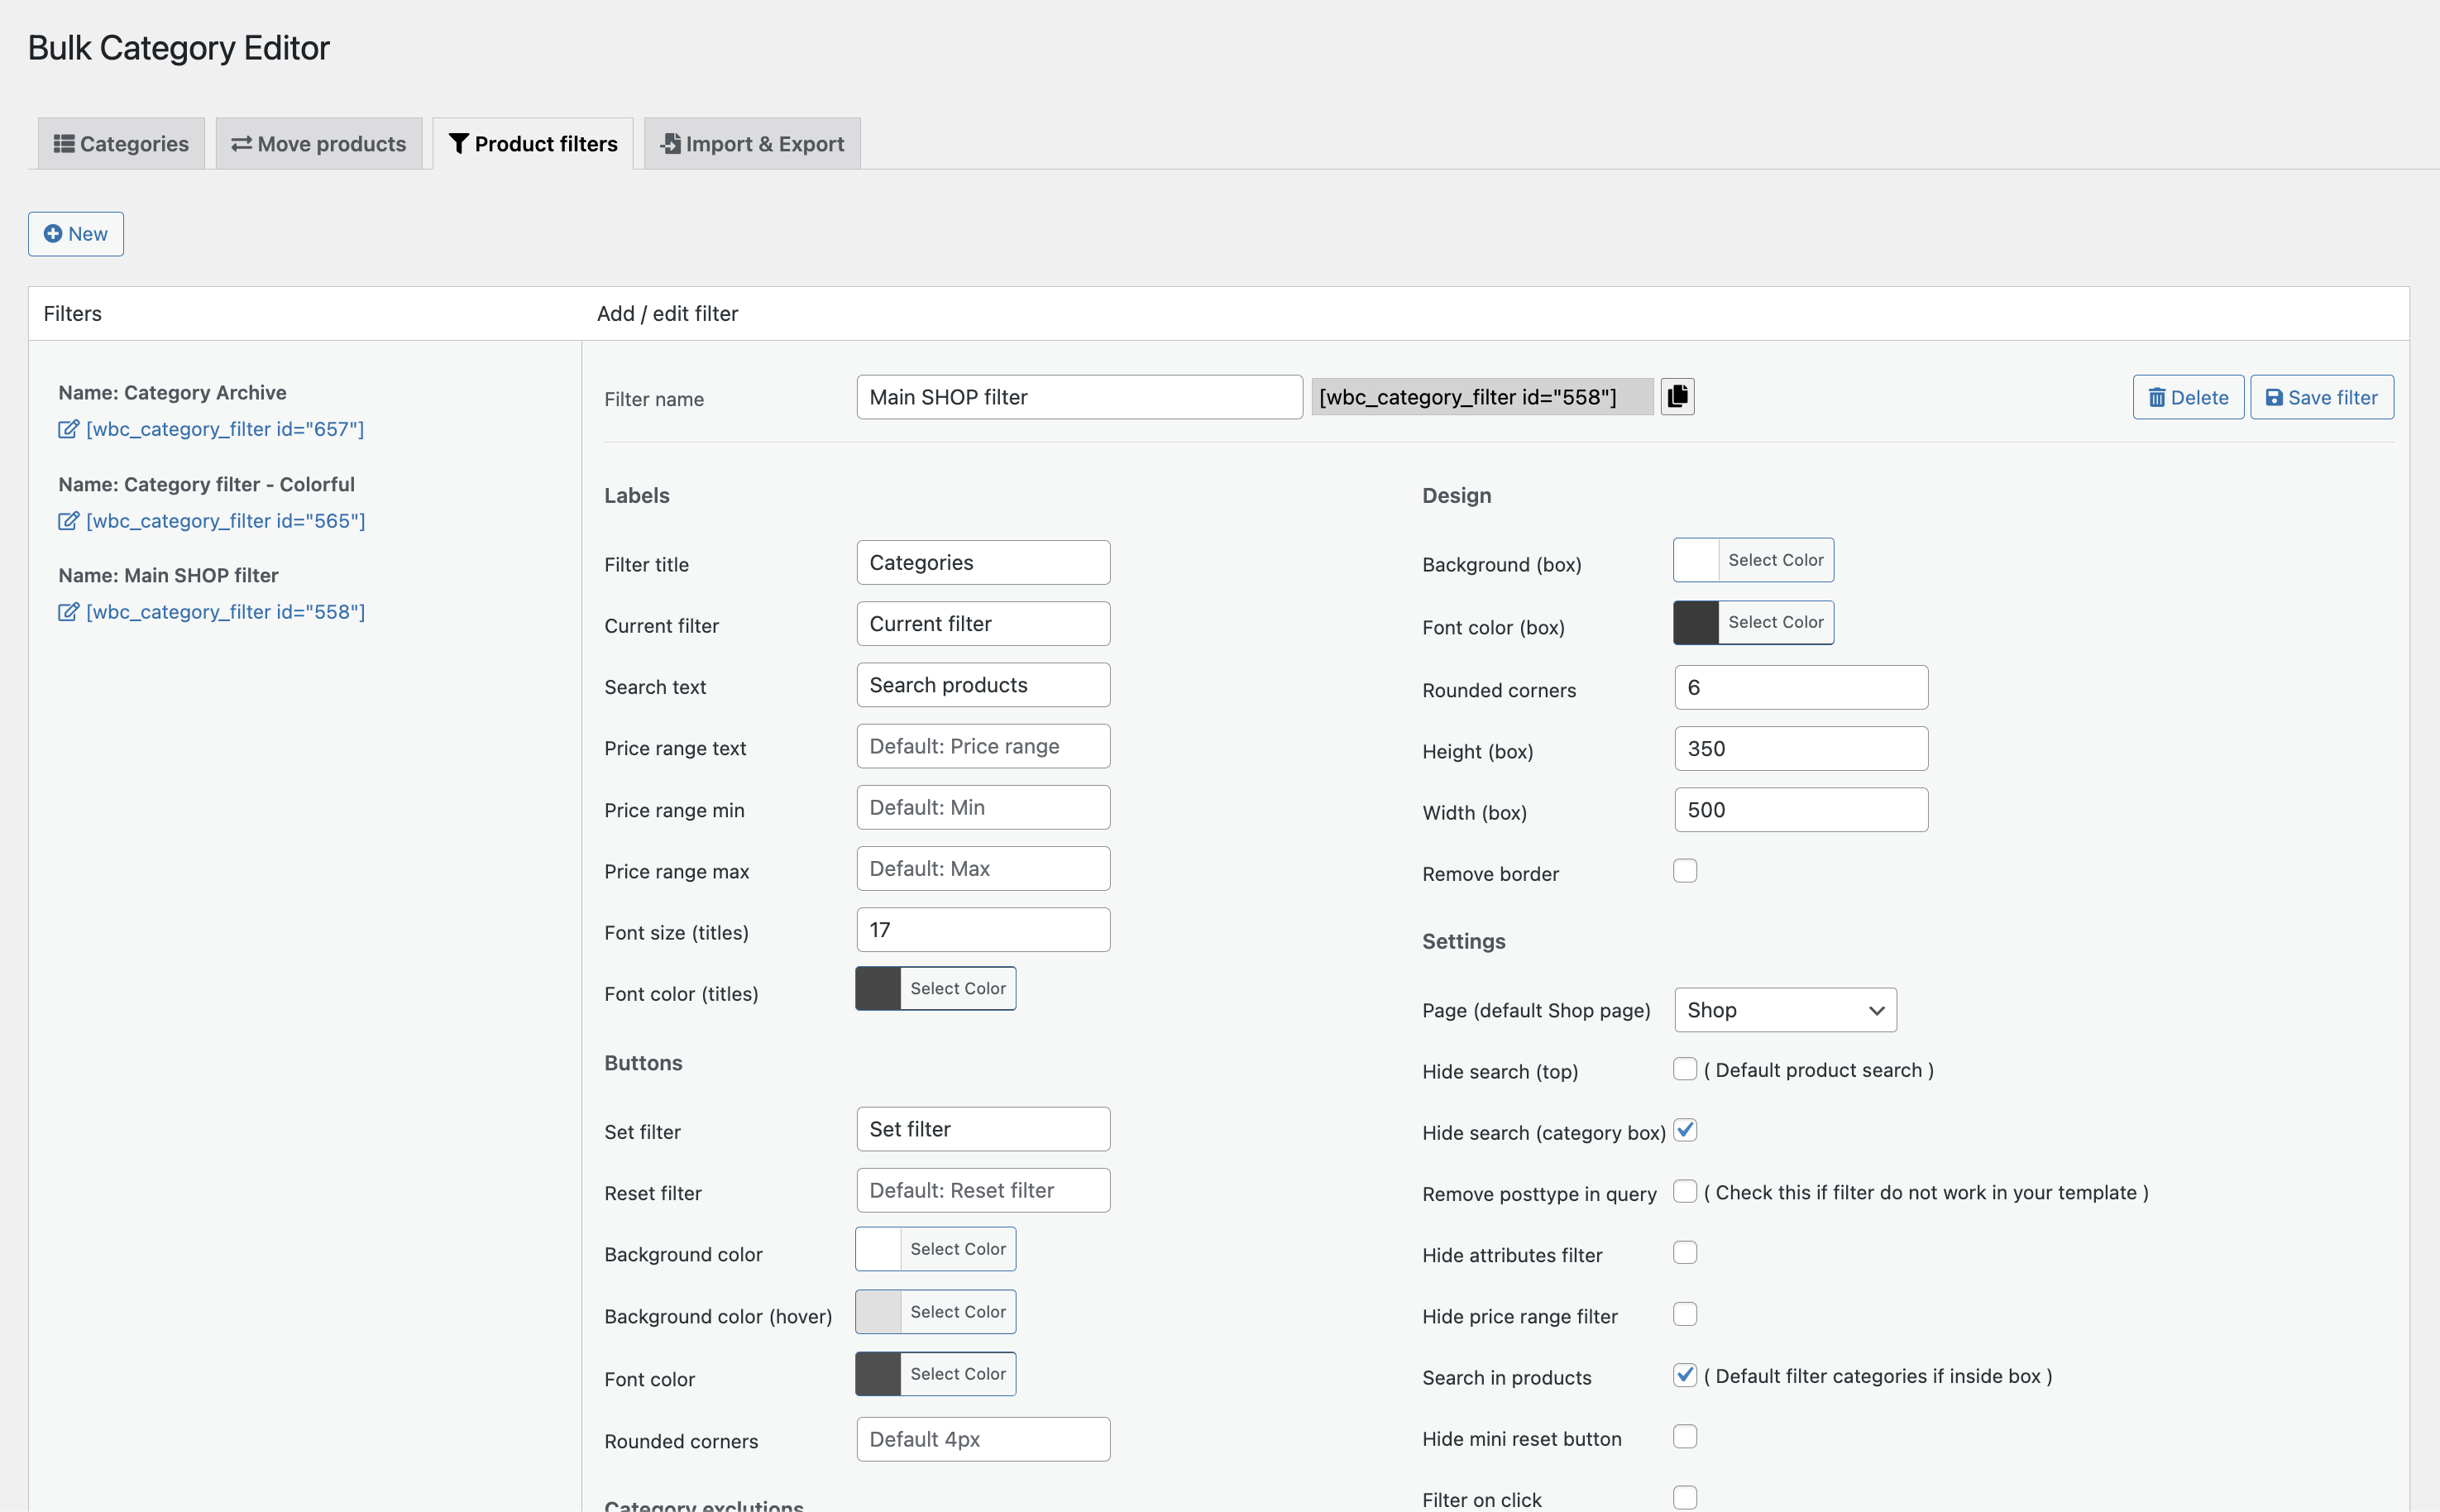This screenshot has height=1512, width=2440.
Task: Click the plus icon on the New button
Action: point(53,234)
